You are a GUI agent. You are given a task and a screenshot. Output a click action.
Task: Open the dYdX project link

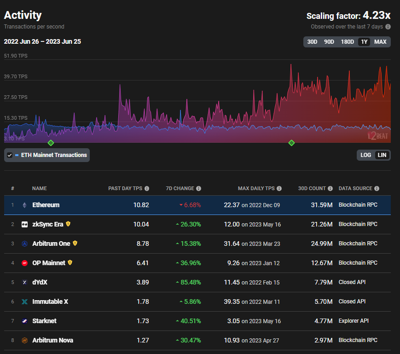[40, 282]
